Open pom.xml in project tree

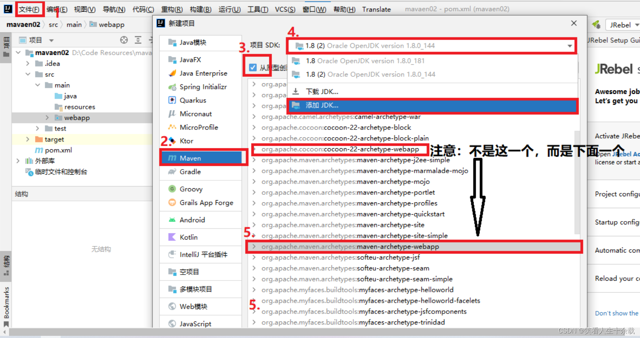point(58,150)
